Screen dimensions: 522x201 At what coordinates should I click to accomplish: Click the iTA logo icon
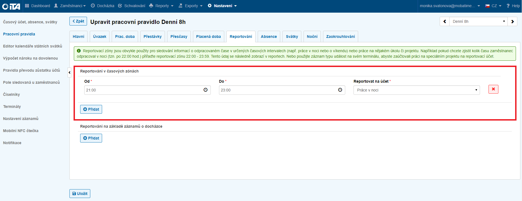pyautogui.click(x=11, y=6)
